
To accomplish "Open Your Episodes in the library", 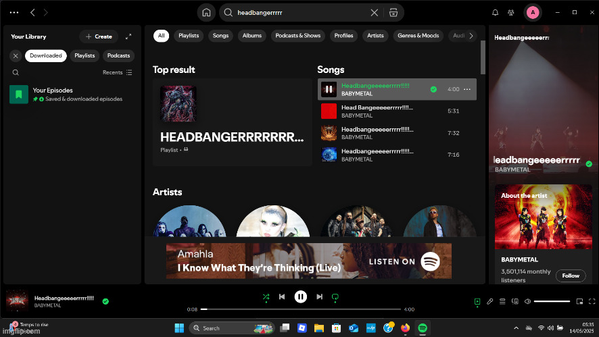I will coord(72,95).
